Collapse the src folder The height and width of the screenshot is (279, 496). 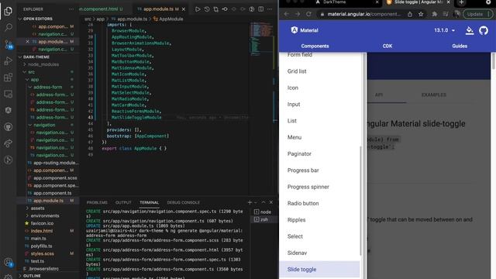point(31,72)
